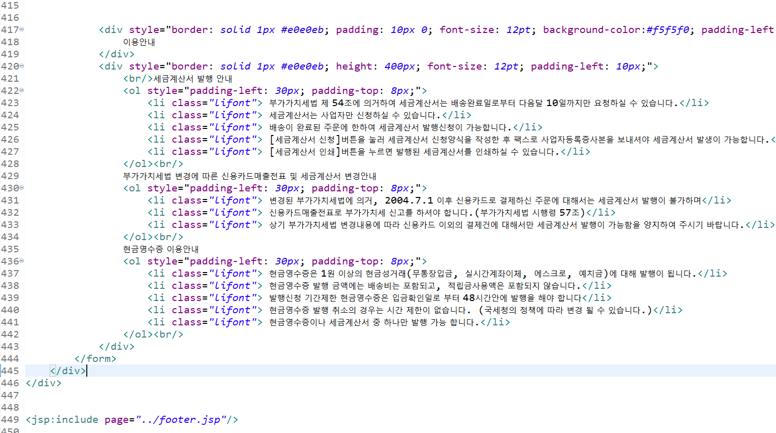Click the "</div>" tag on line 419
The width and height of the screenshot is (776, 433).
[x=117, y=54]
